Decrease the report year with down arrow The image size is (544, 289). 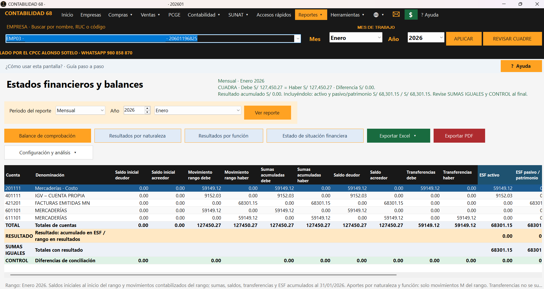[x=147, y=112]
